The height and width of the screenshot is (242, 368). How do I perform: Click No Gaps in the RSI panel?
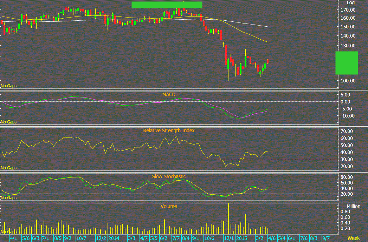tap(9, 168)
